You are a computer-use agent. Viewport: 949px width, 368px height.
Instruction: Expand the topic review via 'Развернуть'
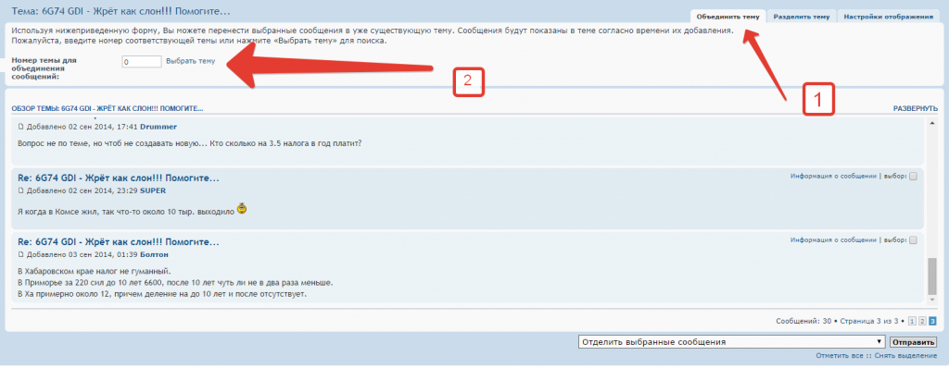click(x=915, y=109)
